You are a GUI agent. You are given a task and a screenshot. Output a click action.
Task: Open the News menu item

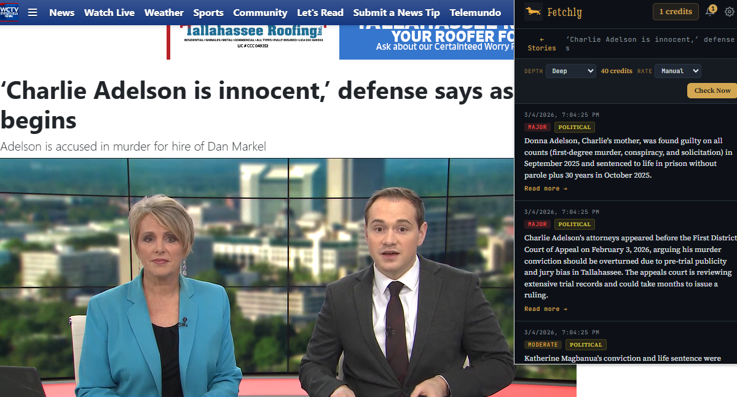coord(61,12)
